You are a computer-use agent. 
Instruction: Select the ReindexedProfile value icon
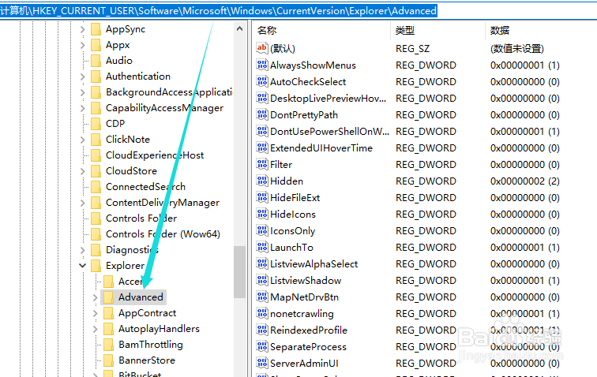[262, 330]
